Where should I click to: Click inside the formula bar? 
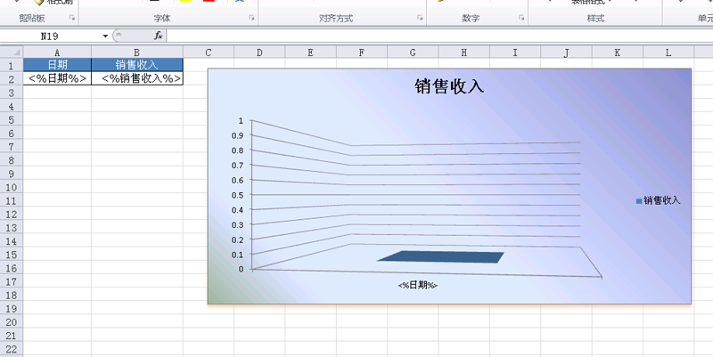pos(428,36)
